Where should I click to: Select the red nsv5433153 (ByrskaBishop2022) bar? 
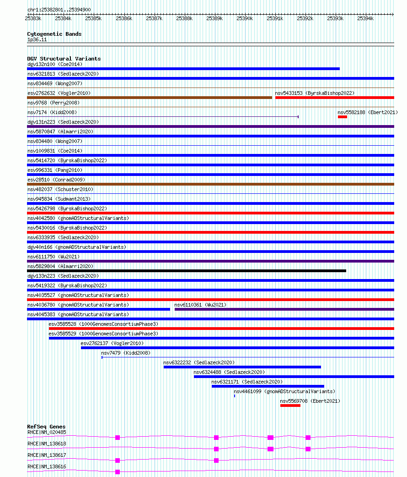(334, 98)
